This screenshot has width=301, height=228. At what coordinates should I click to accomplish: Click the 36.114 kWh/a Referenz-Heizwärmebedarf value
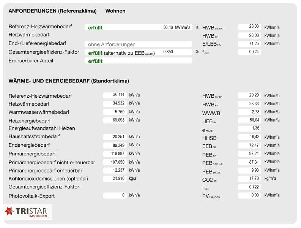(115, 95)
